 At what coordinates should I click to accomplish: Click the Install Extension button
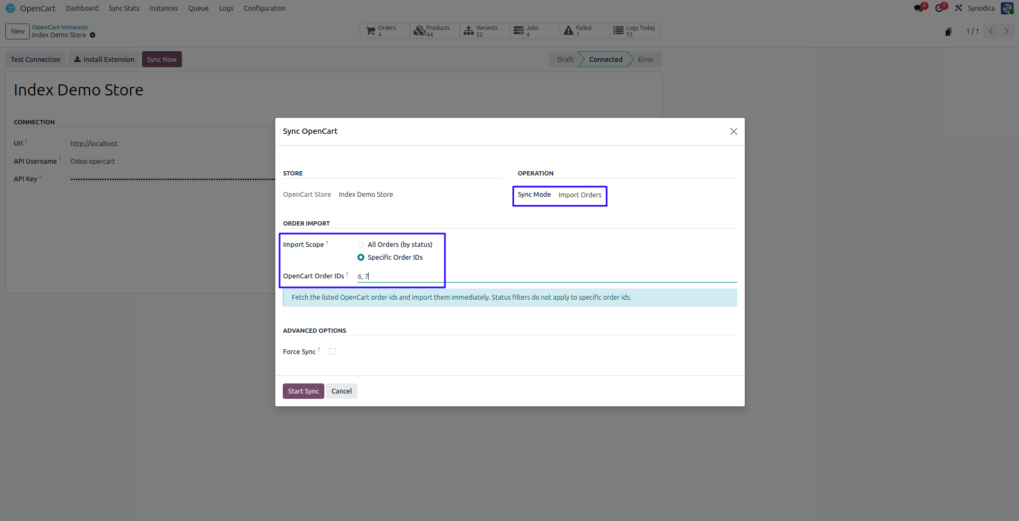click(x=104, y=59)
